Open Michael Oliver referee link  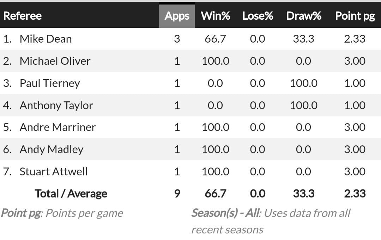pos(55,61)
